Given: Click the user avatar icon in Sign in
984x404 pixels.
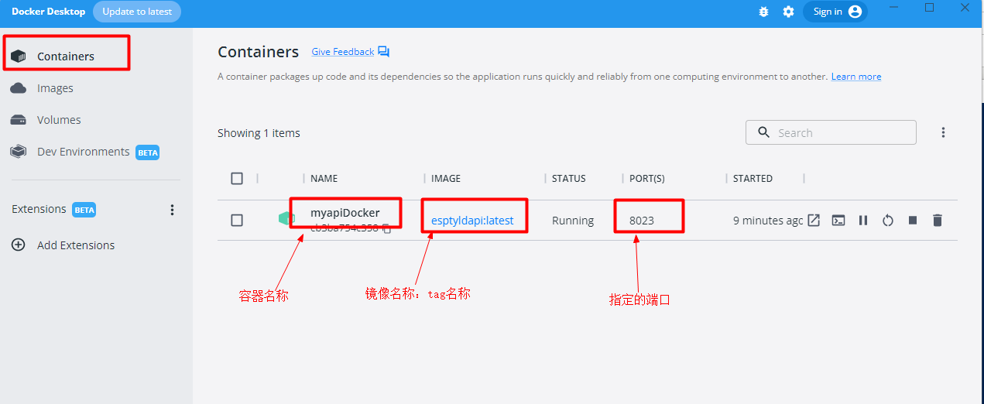Looking at the screenshot, I should point(855,12).
